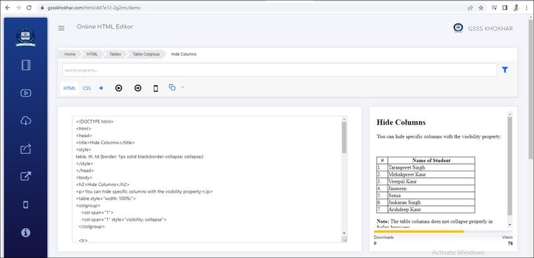Bookmark this page with star icon

pos(481,7)
